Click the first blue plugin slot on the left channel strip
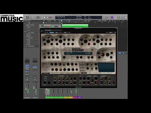Viewport: 151px width, 113px height. [27, 65]
